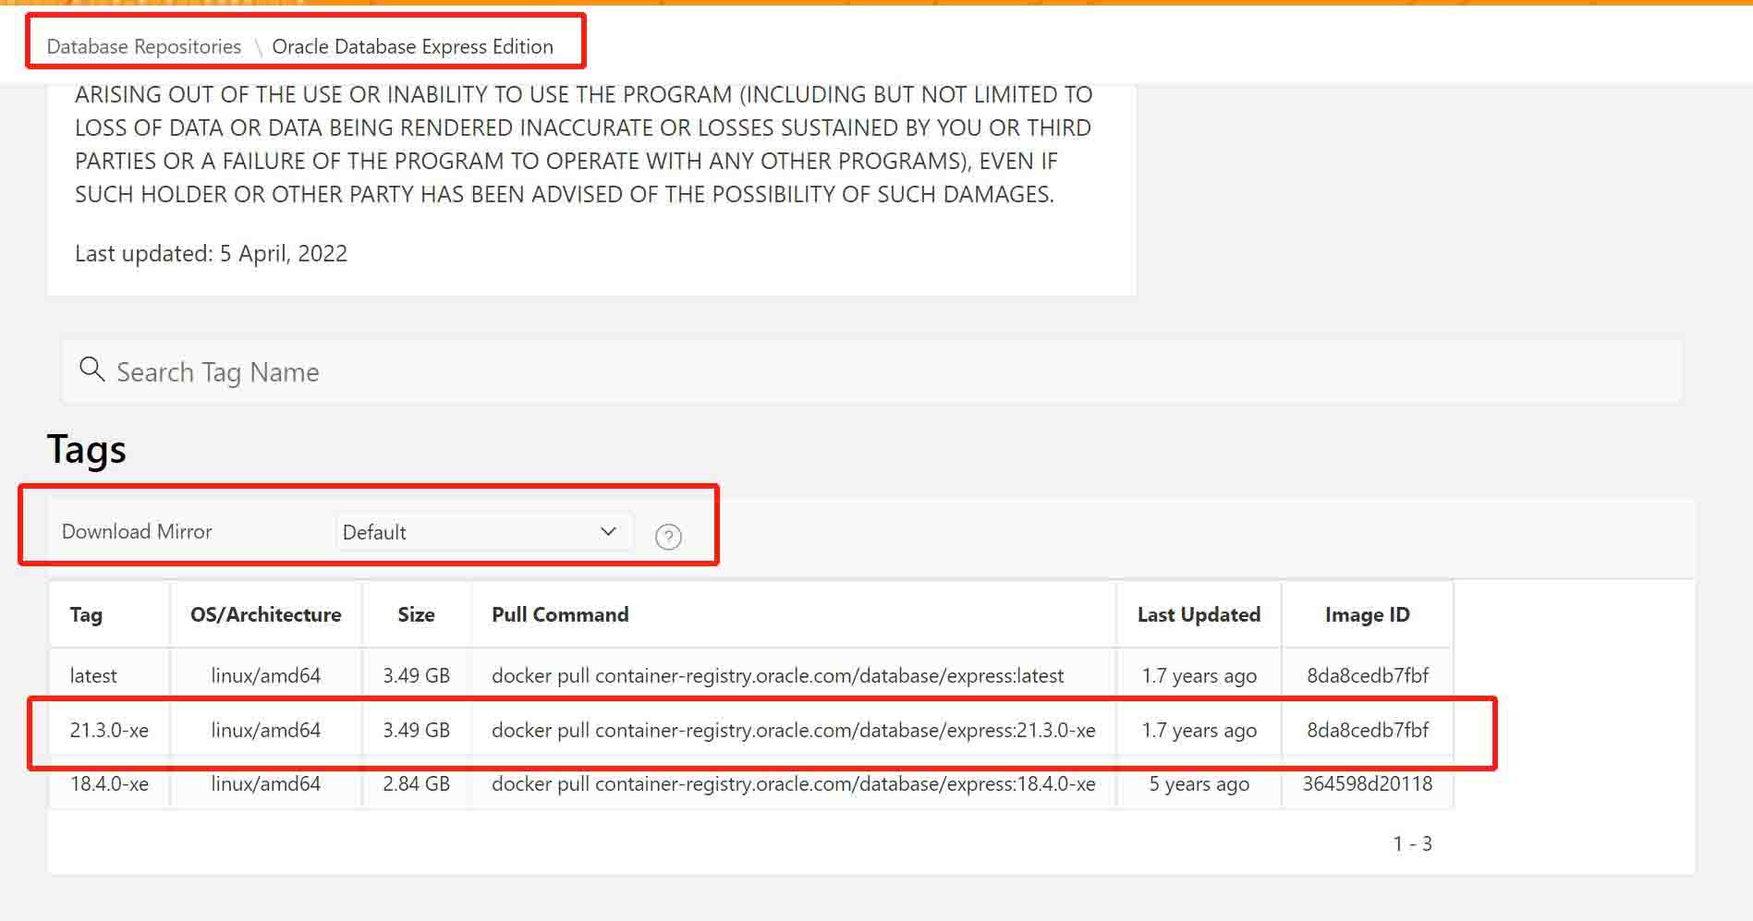Image resolution: width=1753 pixels, height=921 pixels.
Task: Click the Pull Command column header
Action: 560,614
